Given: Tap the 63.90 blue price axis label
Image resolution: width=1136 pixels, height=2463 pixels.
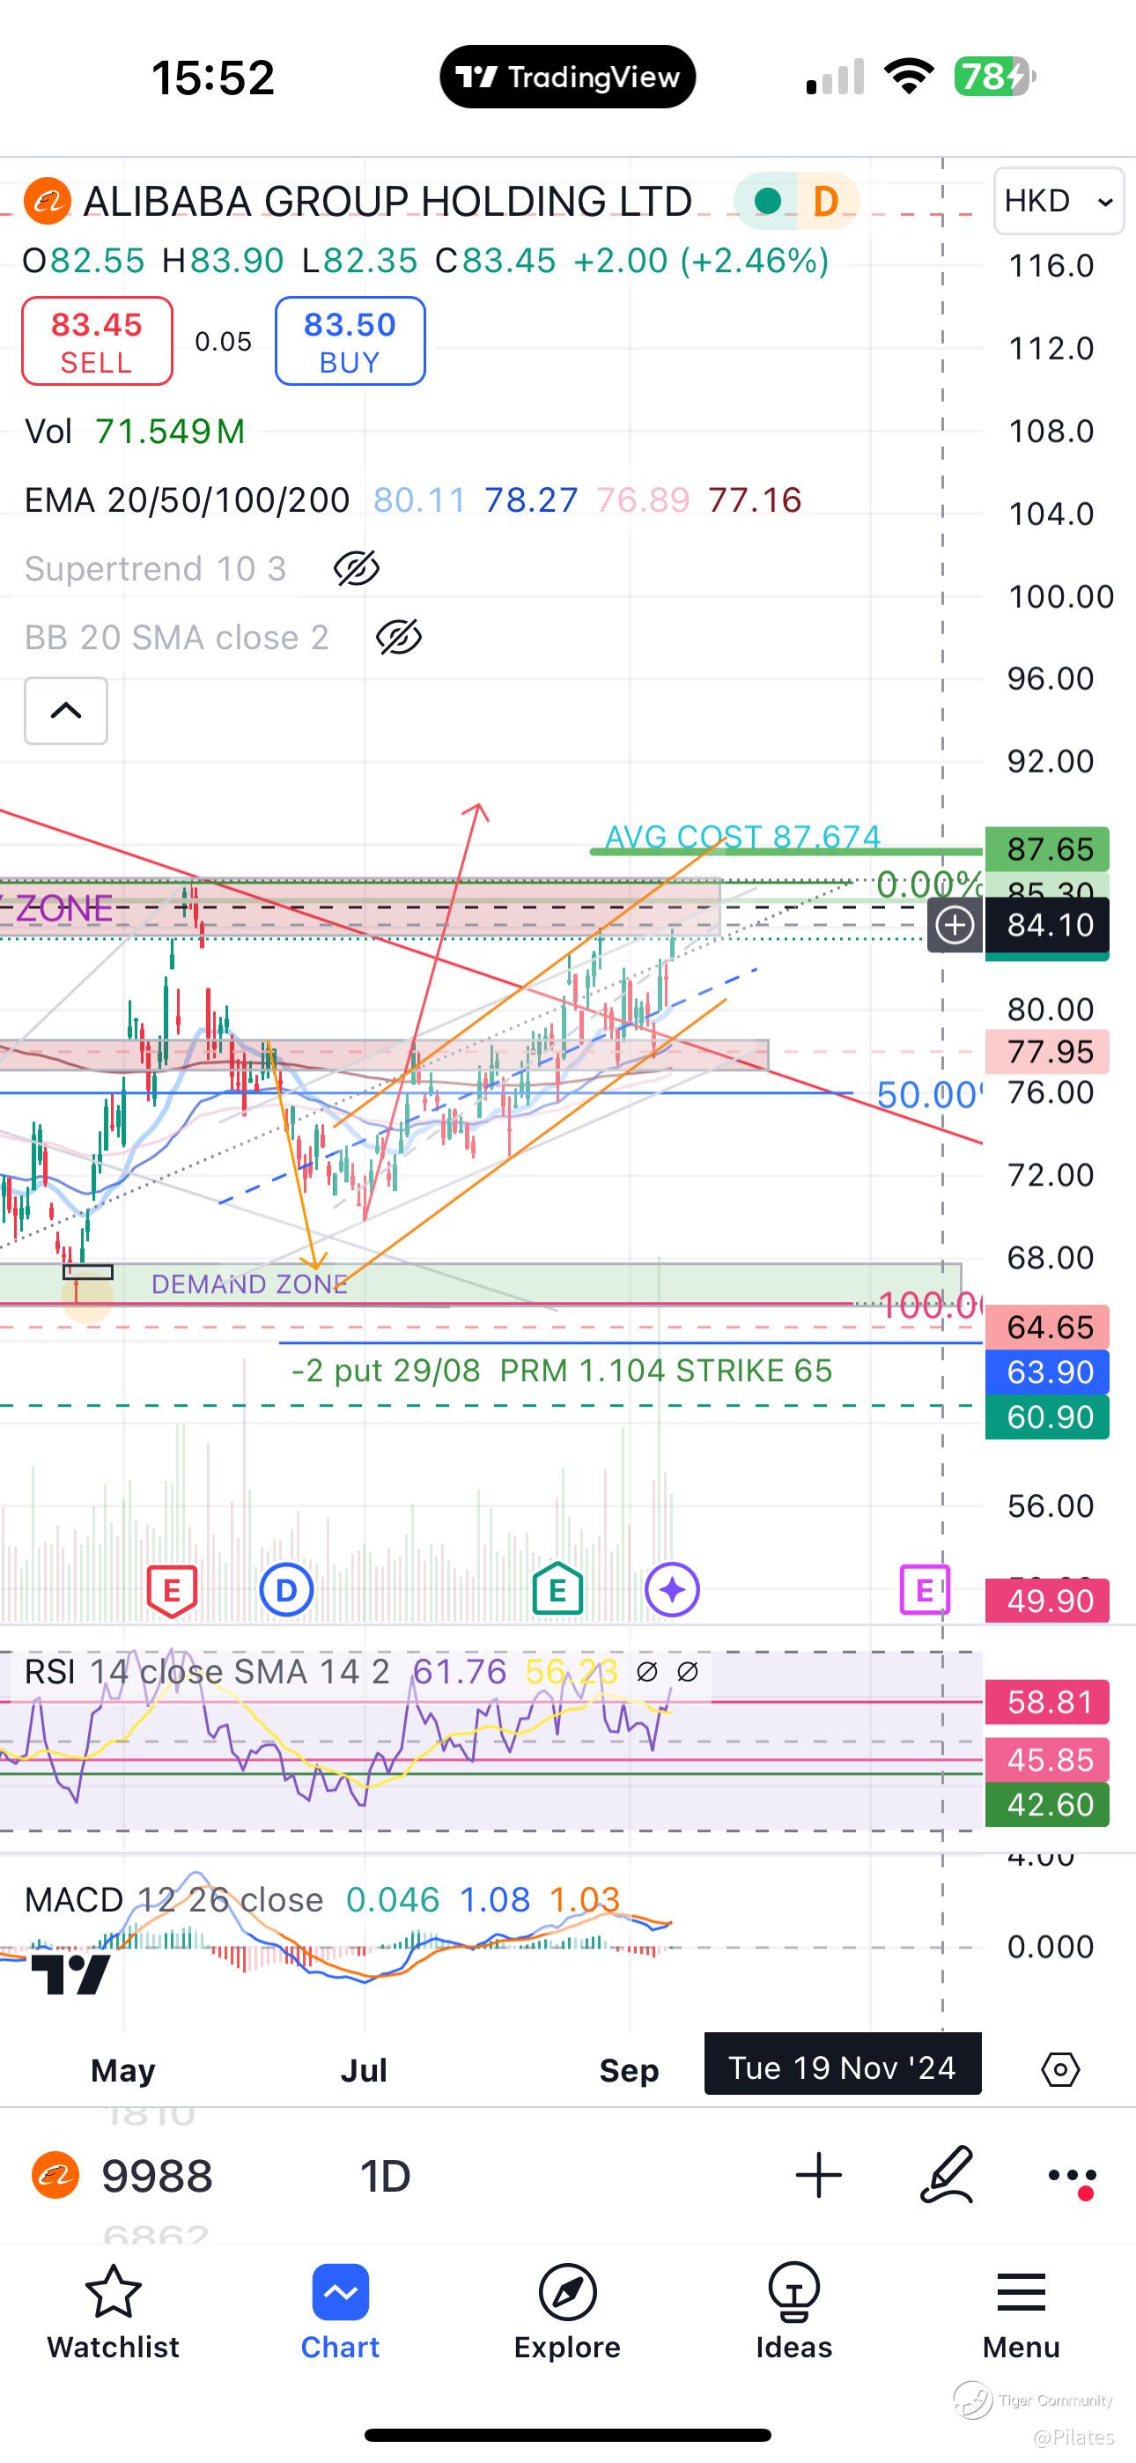Looking at the screenshot, I should coord(1047,1372).
